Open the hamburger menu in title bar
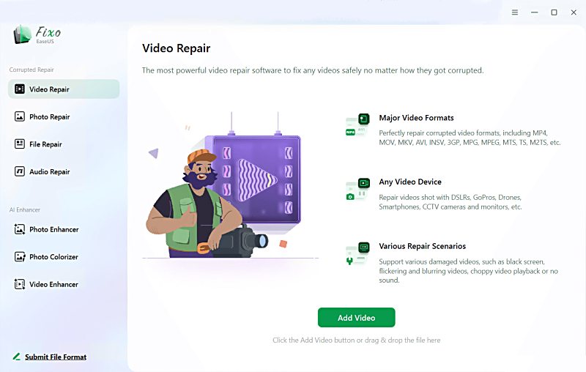The image size is (586, 372). (515, 12)
